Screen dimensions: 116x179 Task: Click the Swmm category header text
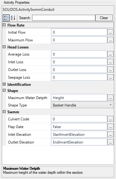(13, 112)
